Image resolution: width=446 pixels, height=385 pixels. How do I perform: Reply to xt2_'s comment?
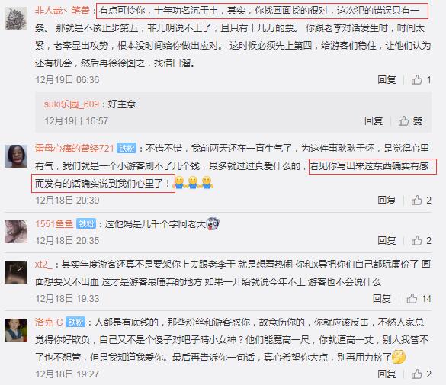pyautogui.click(x=382, y=299)
